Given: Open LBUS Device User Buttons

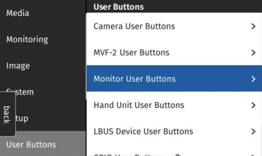Looking at the screenshot, I should (143, 132).
